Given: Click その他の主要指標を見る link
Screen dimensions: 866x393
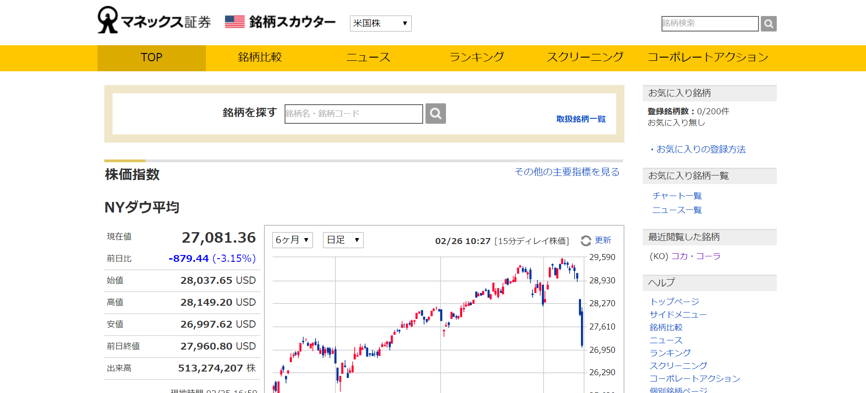Looking at the screenshot, I should (x=567, y=172).
